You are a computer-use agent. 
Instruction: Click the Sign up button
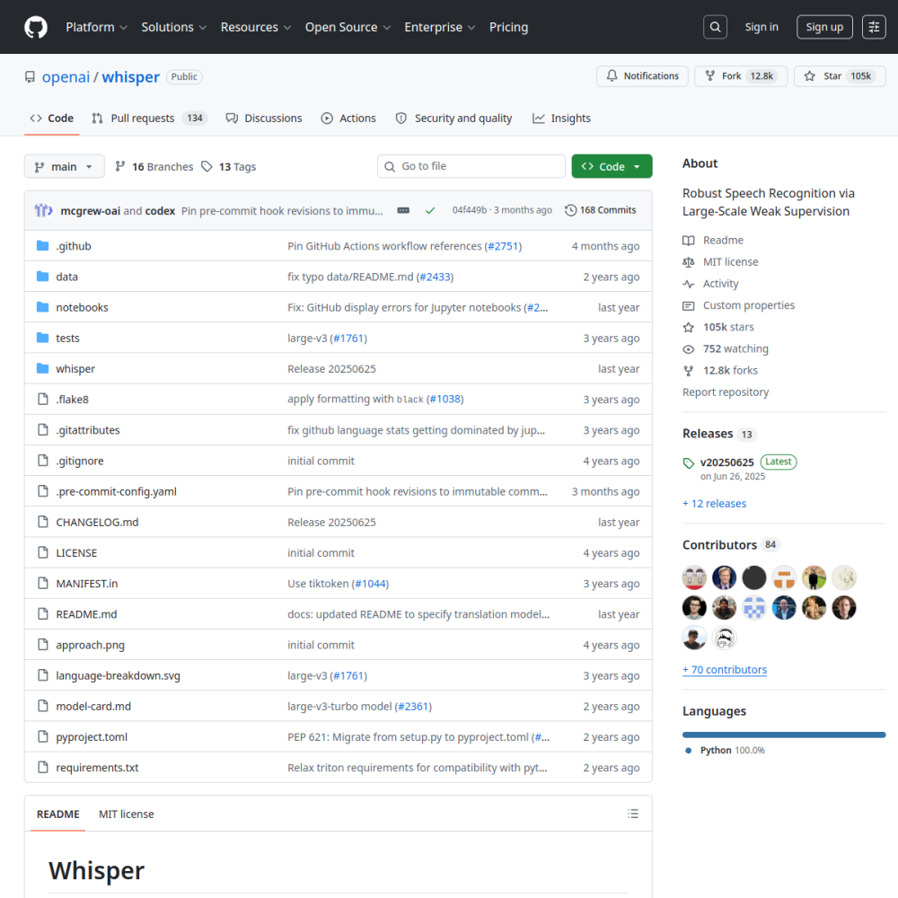824,27
